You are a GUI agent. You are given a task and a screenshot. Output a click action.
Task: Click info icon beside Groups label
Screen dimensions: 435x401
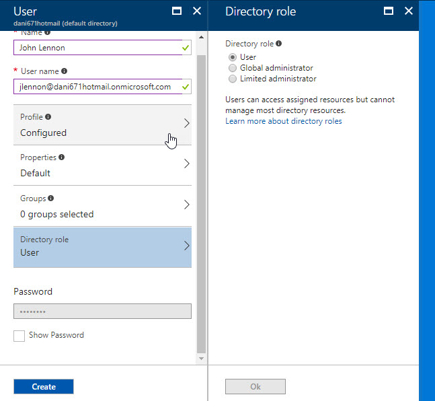[x=51, y=198]
